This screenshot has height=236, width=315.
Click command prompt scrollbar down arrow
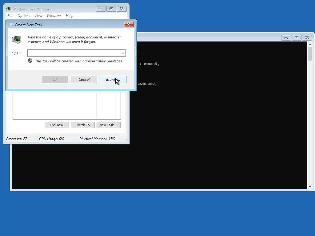pos(310,187)
